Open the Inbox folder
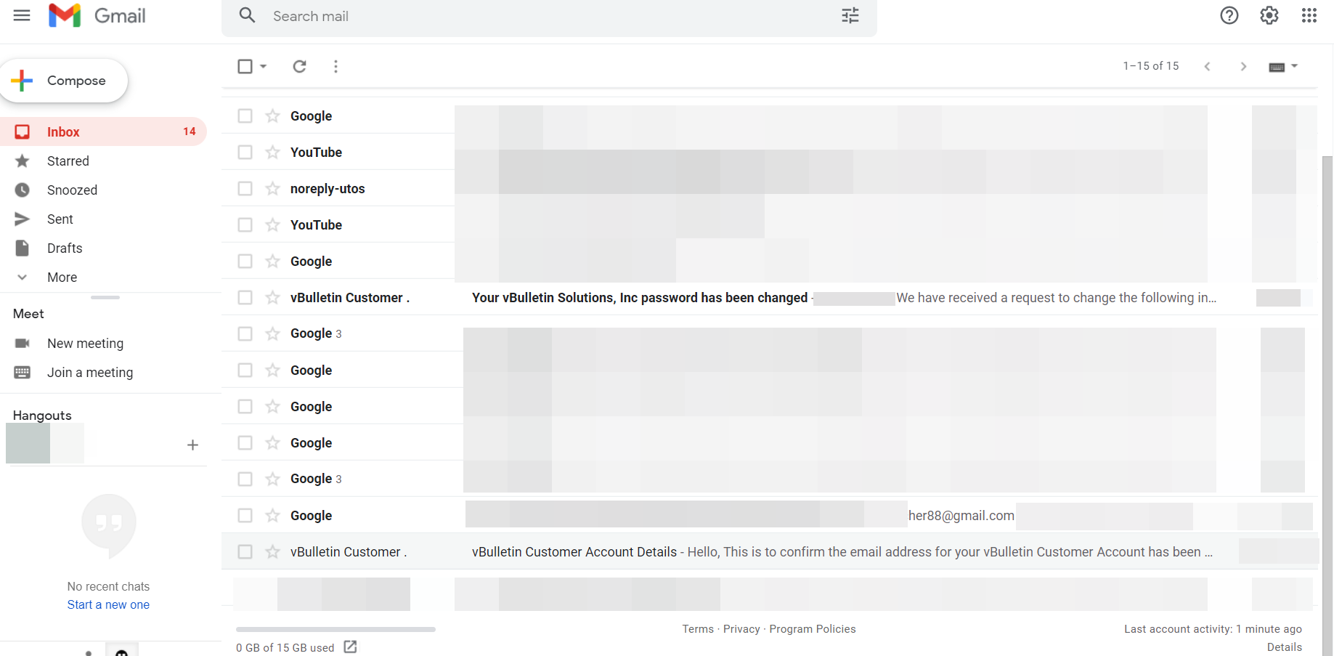Screen dimensions: 1334x656 (x=103, y=131)
